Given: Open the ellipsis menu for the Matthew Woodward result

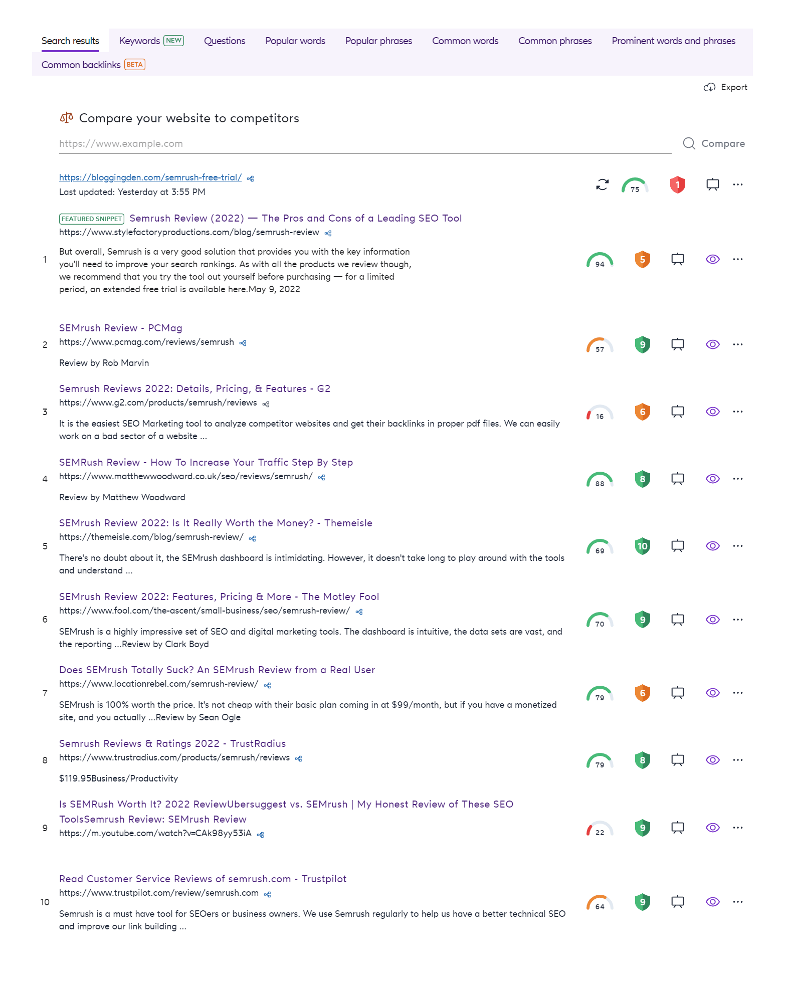Looking at the screenshot, I should pos(738,478).
